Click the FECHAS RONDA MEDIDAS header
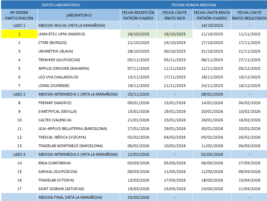Screen dimensions: 267x201 coord(194,5)
